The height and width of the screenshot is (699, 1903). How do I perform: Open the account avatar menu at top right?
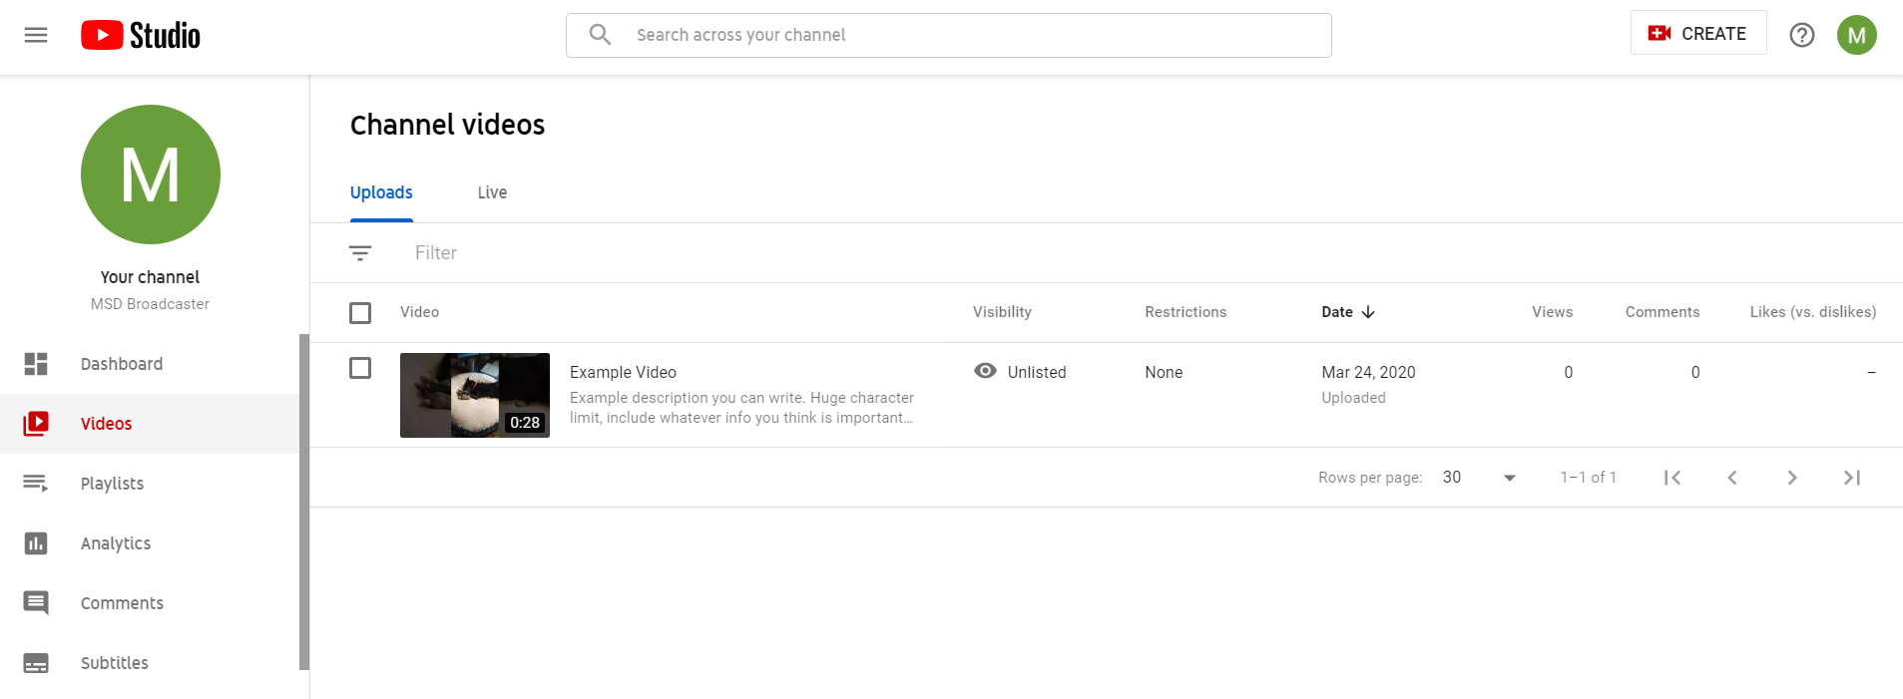[x=1856, y=35]
